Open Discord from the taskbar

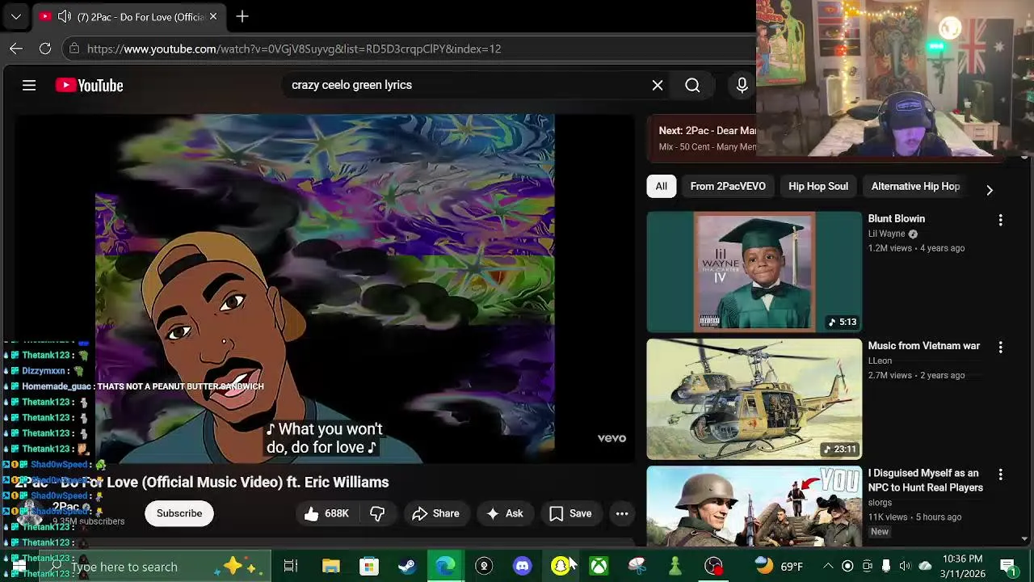click(523, 566)
